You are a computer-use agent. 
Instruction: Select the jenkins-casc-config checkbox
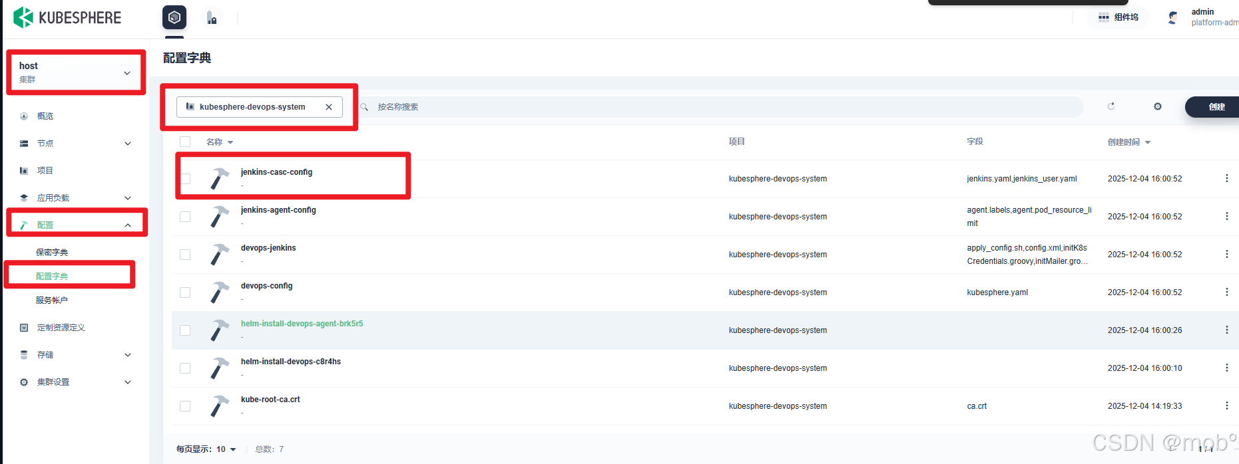coord(185,179)
